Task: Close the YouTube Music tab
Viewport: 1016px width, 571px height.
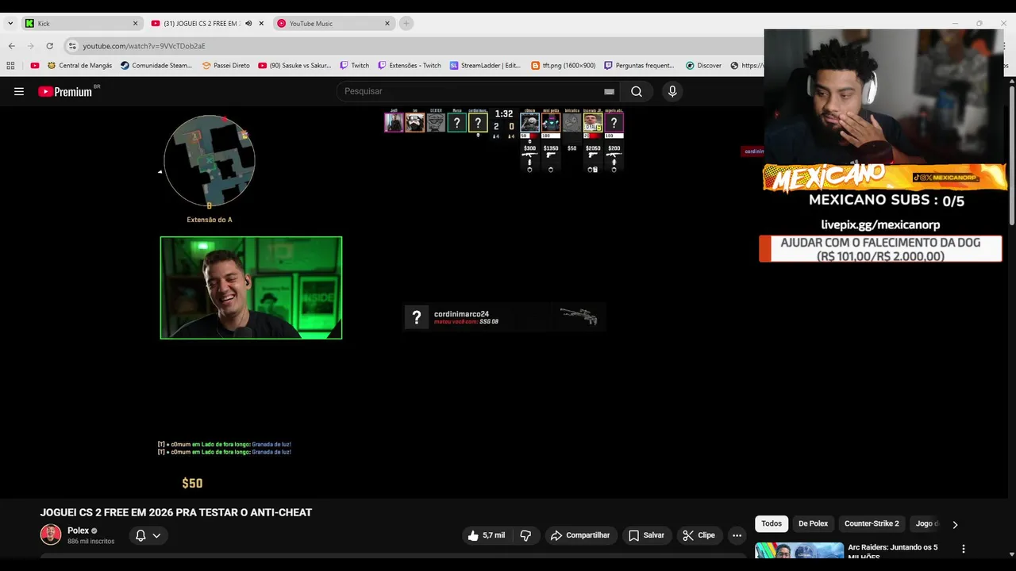Action: point(387,23)
